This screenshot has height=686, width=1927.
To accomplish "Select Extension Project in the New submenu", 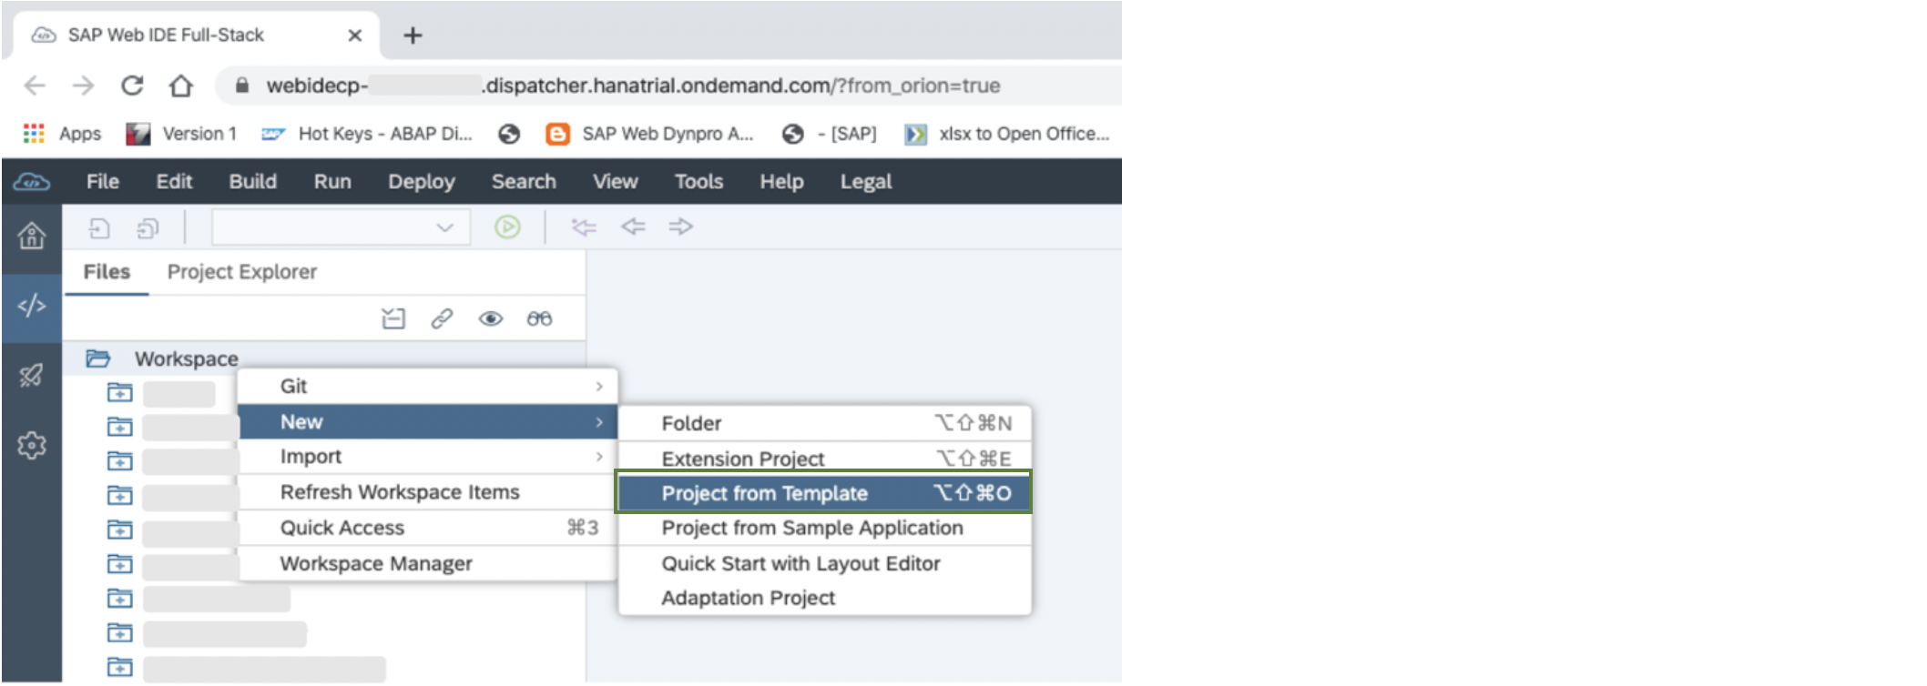I will coord(825,458).
